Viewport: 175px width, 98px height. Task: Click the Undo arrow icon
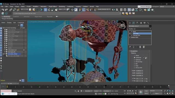(3, 10)
